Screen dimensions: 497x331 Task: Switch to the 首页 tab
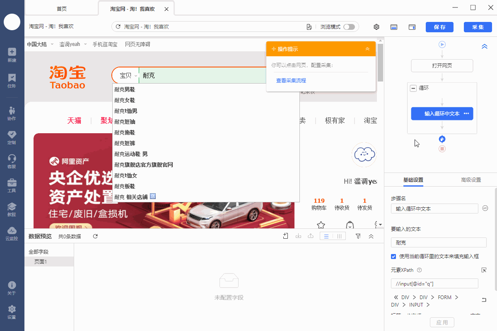point(61,9)
